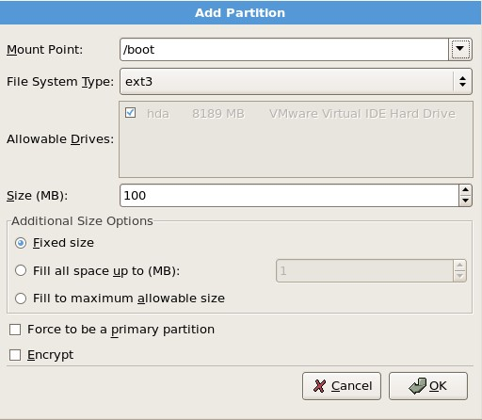Select the Fixed size radio button
Image resolution: width=482 pixels, height=420 pixels.
[x=21, y=243]
